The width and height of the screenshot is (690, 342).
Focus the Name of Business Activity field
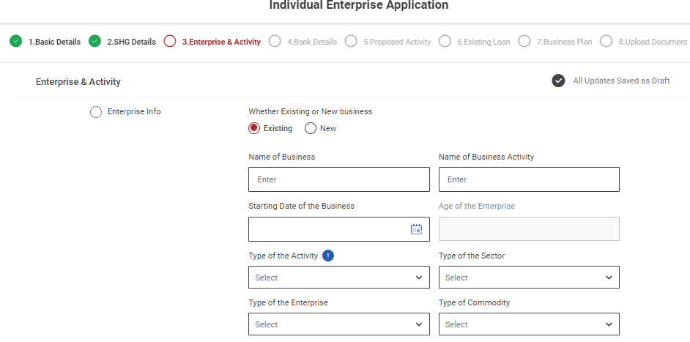tap(529, 179)
